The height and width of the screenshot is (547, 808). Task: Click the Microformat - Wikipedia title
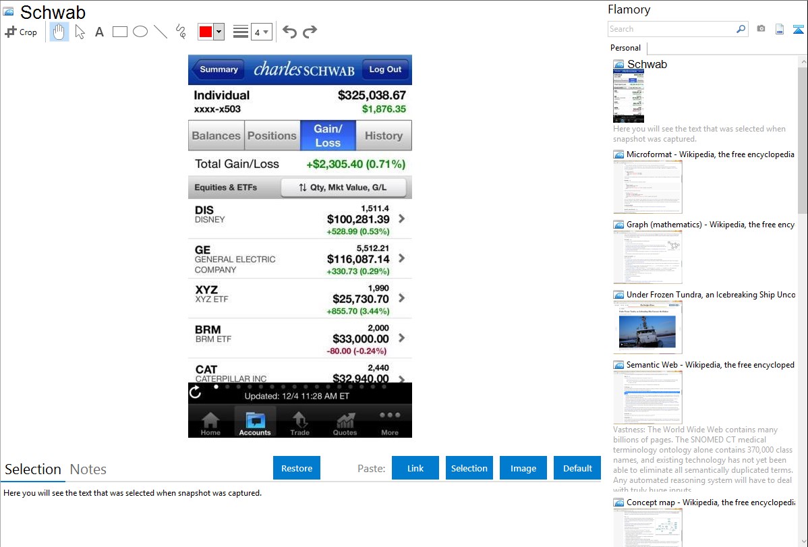click(710, 154)
